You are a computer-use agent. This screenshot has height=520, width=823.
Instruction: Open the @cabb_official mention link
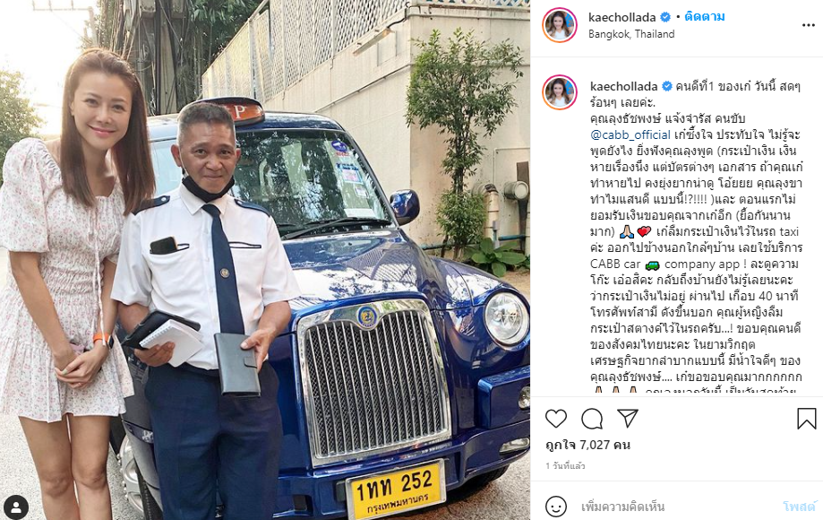click(x=630, y=134)
